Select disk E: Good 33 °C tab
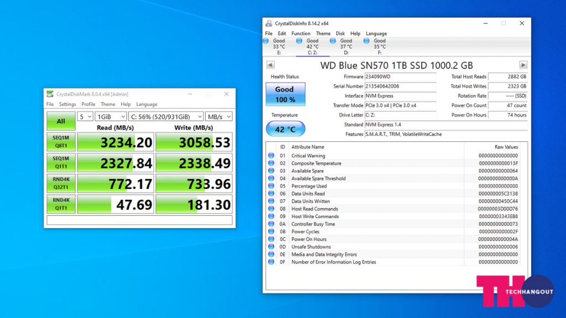This screenshot has height=318, width=566. 279,46
